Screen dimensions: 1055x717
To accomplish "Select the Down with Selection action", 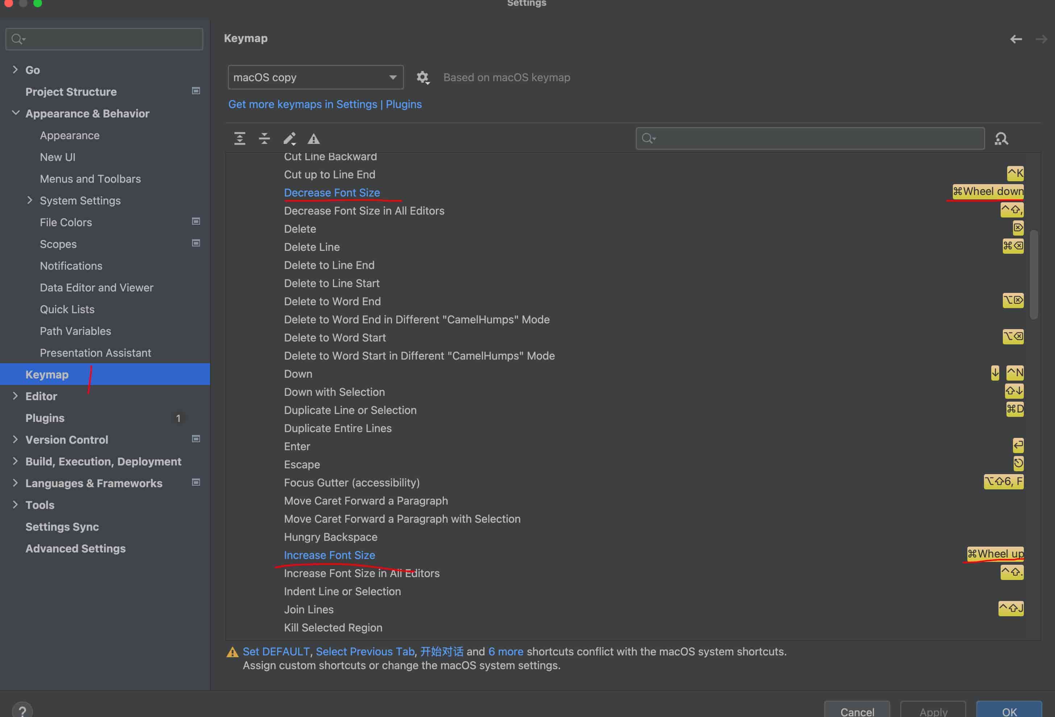I will tap(334, 392).
